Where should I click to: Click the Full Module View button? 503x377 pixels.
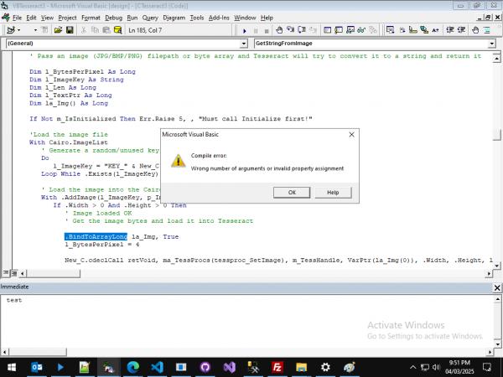coord(13,273)
